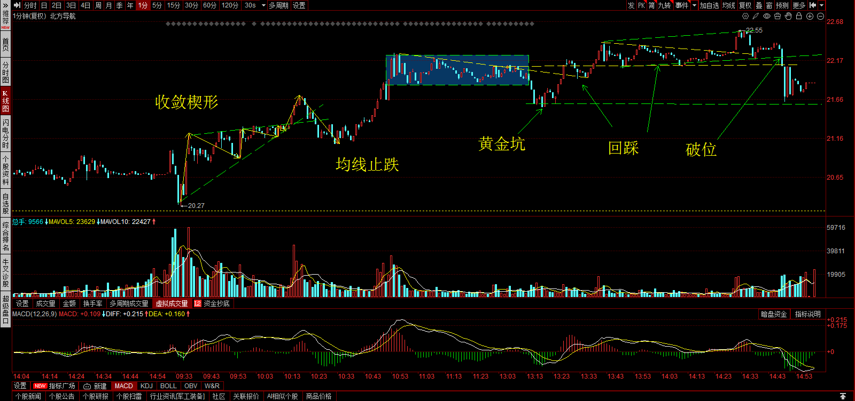Open the 预测 forecast tool

(782, 5)
